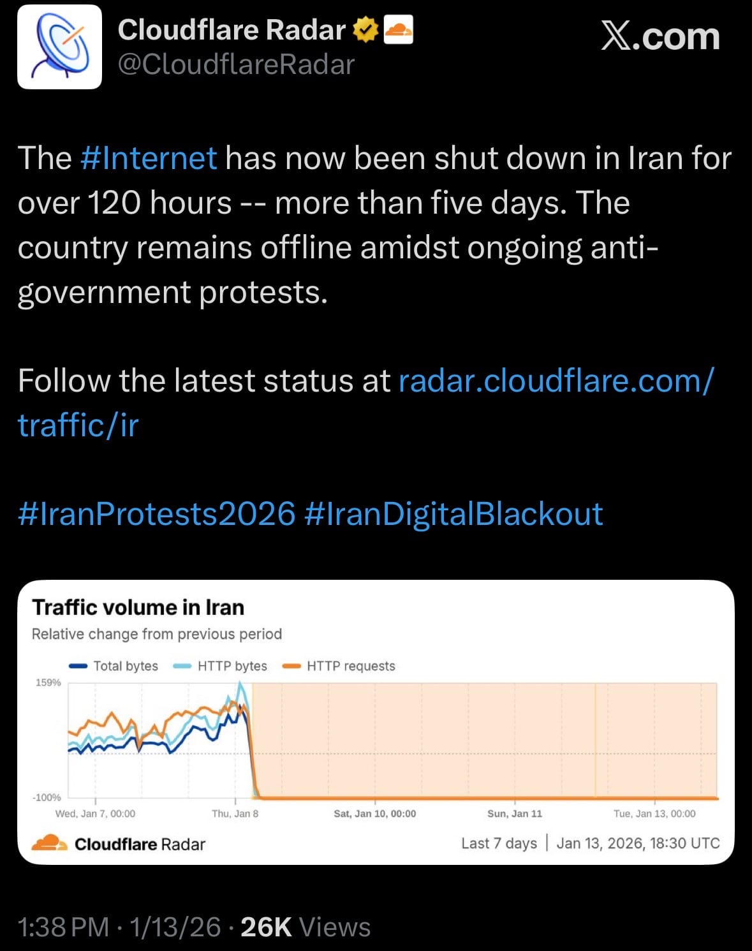Open the #IranDigitalBlackout hashtag
Viewport: 752px width, 951px height.
(x=453, y=514)
